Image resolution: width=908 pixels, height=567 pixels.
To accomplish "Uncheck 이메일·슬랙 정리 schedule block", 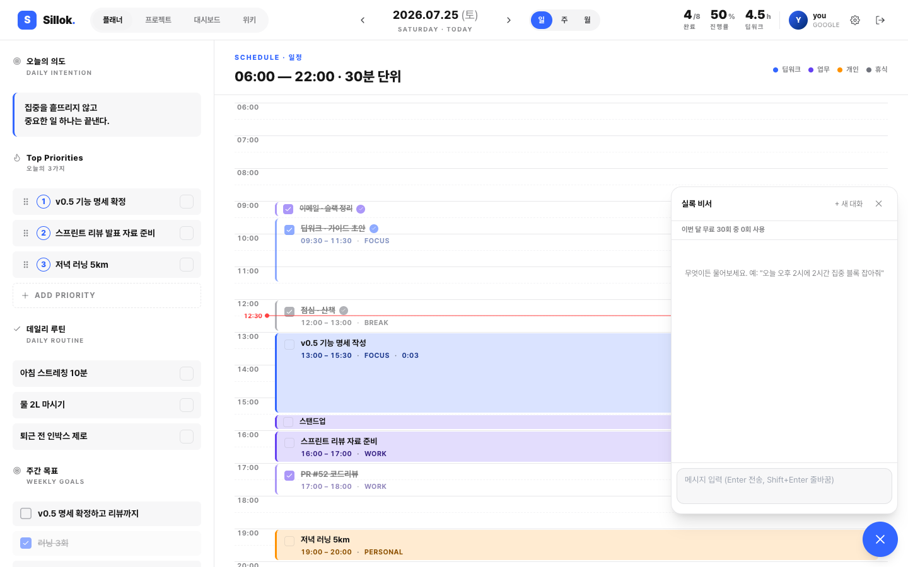I will point(288,209).
